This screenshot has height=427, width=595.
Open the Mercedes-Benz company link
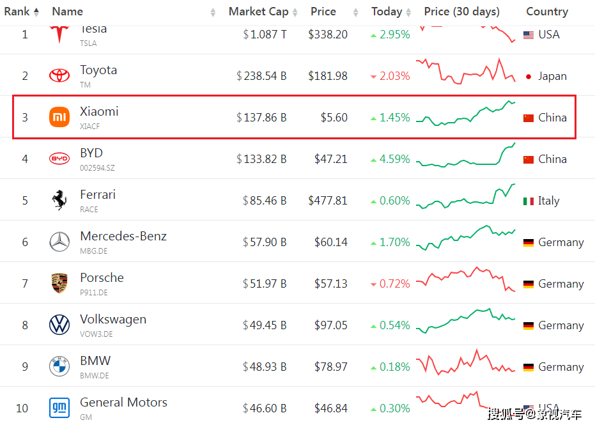coord(123,236)
